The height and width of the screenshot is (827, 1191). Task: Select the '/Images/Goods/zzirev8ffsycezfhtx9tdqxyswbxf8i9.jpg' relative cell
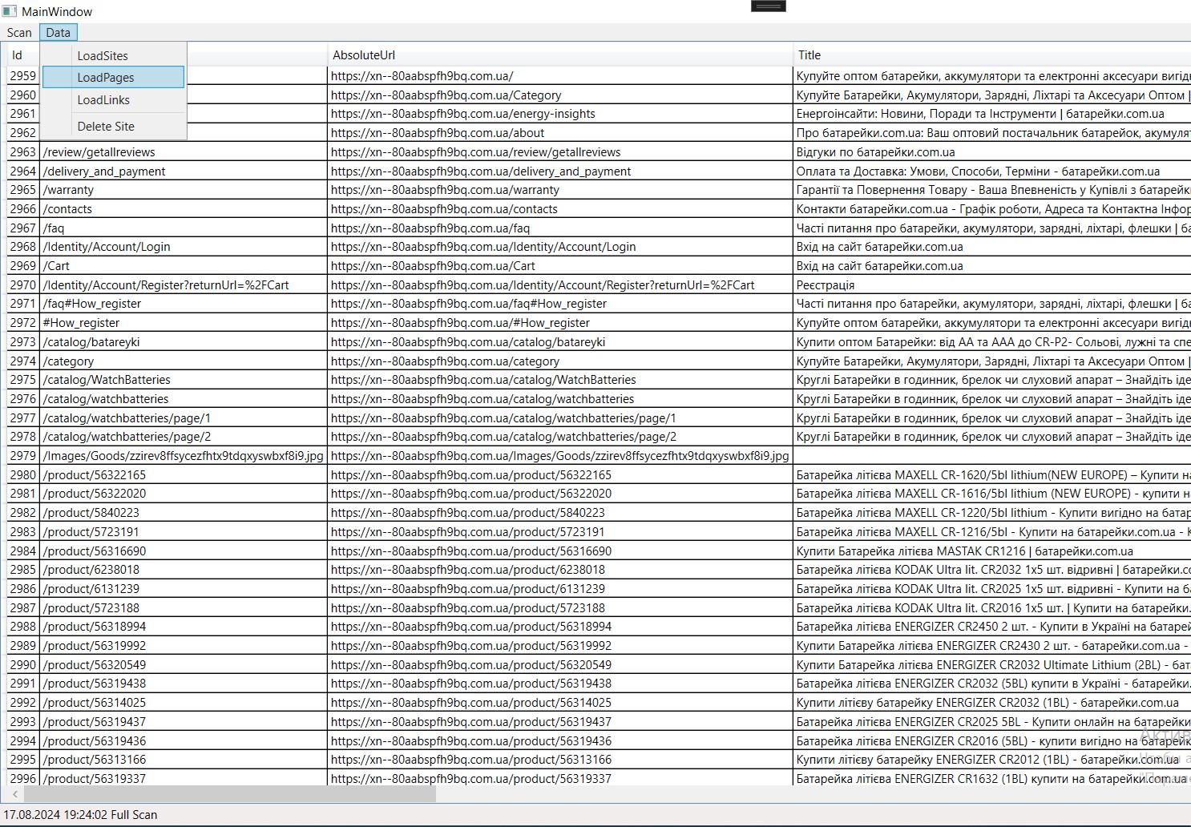click(x=184, y=456)
